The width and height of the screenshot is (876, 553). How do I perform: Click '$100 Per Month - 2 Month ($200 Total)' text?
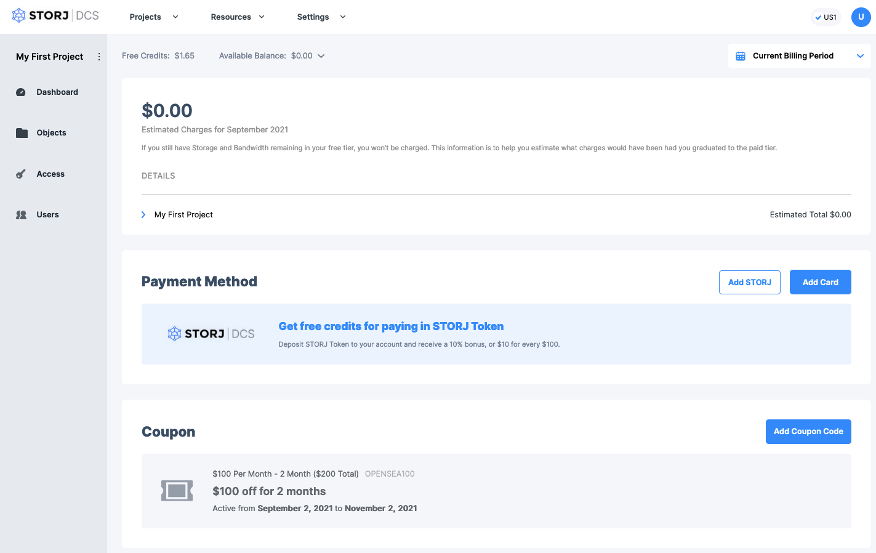point(286,474)
